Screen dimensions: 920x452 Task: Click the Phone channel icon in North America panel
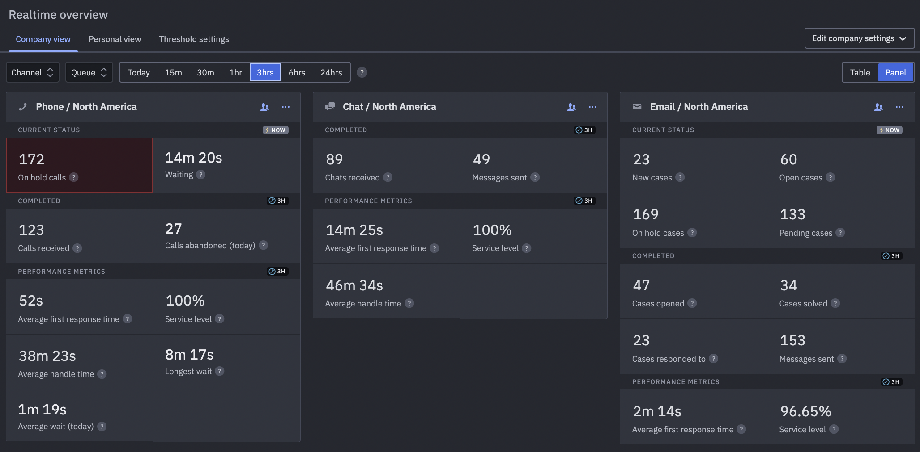click(x=23, y=107)
